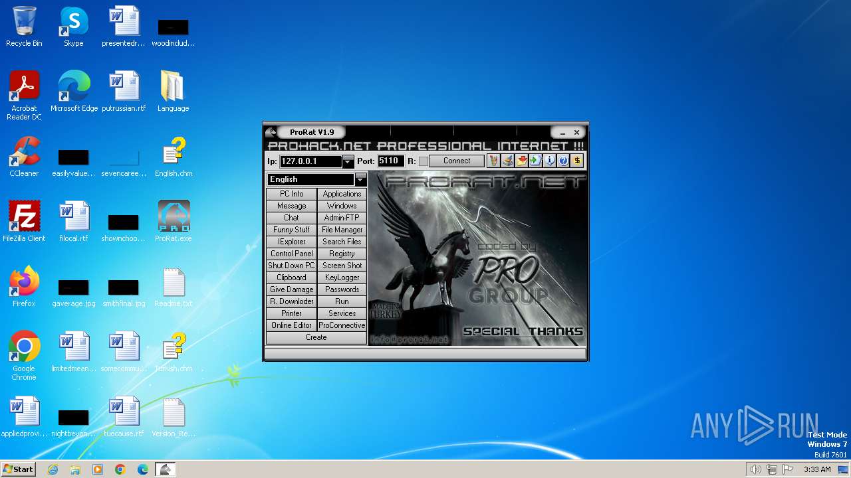Select the Message option
This screenshot has width=851, height=478.
(x=291, y=206)
